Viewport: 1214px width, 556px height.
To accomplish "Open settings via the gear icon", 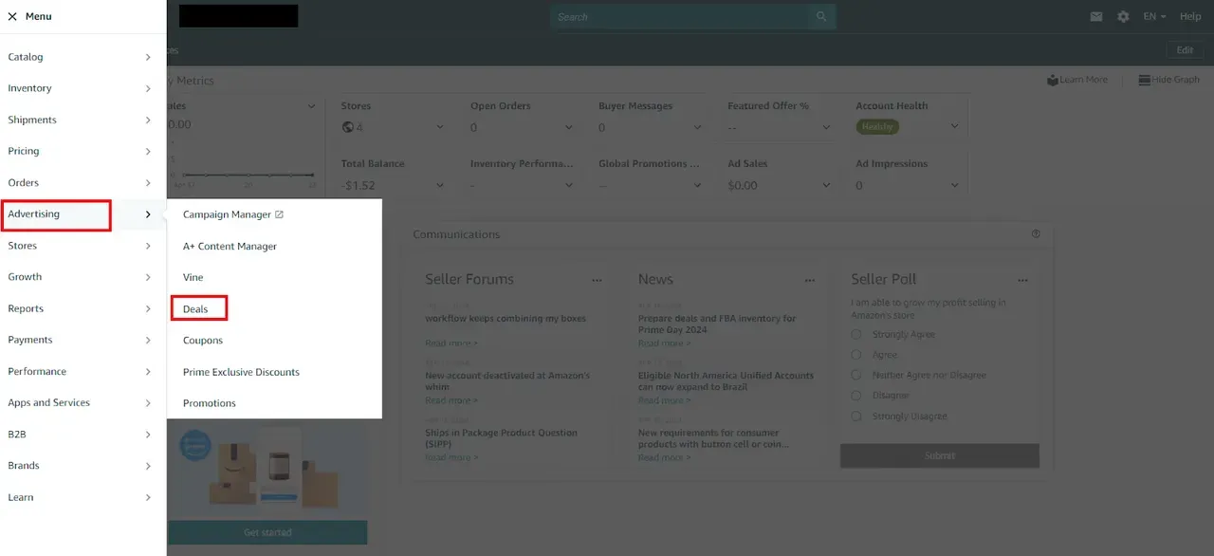I will [1123, 17].
